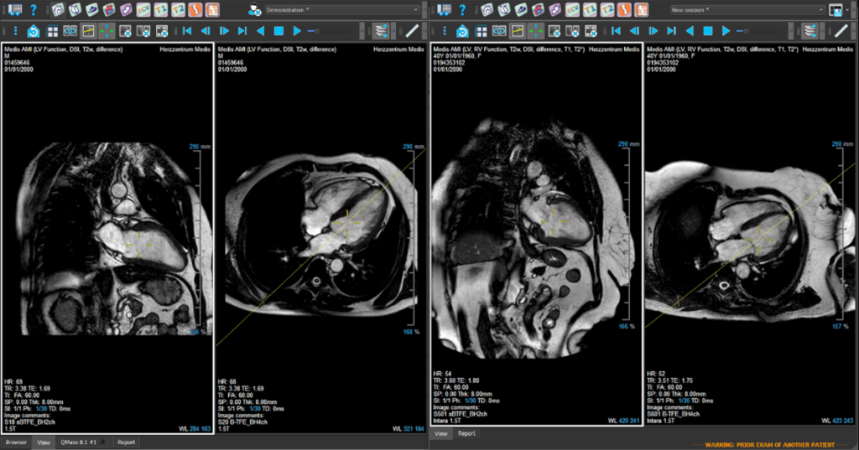Toggle the series link icon in left toolbar
This screenshot has height=450, width=859.
(x=70, y=31)
